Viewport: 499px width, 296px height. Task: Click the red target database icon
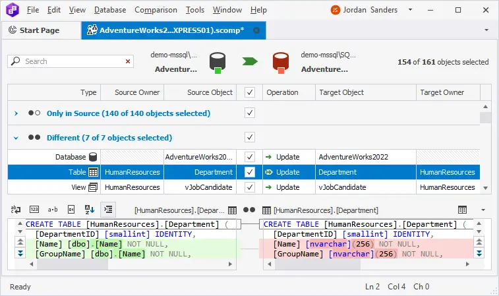click(281, 63)
